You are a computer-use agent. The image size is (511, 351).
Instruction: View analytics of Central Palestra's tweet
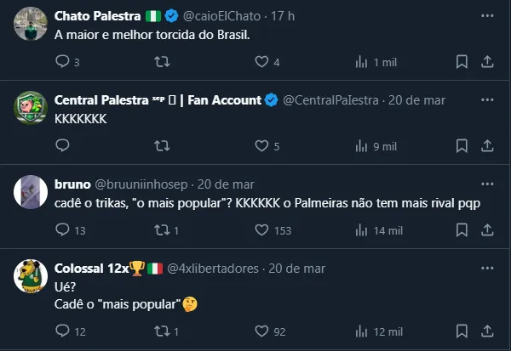point(361,146)
